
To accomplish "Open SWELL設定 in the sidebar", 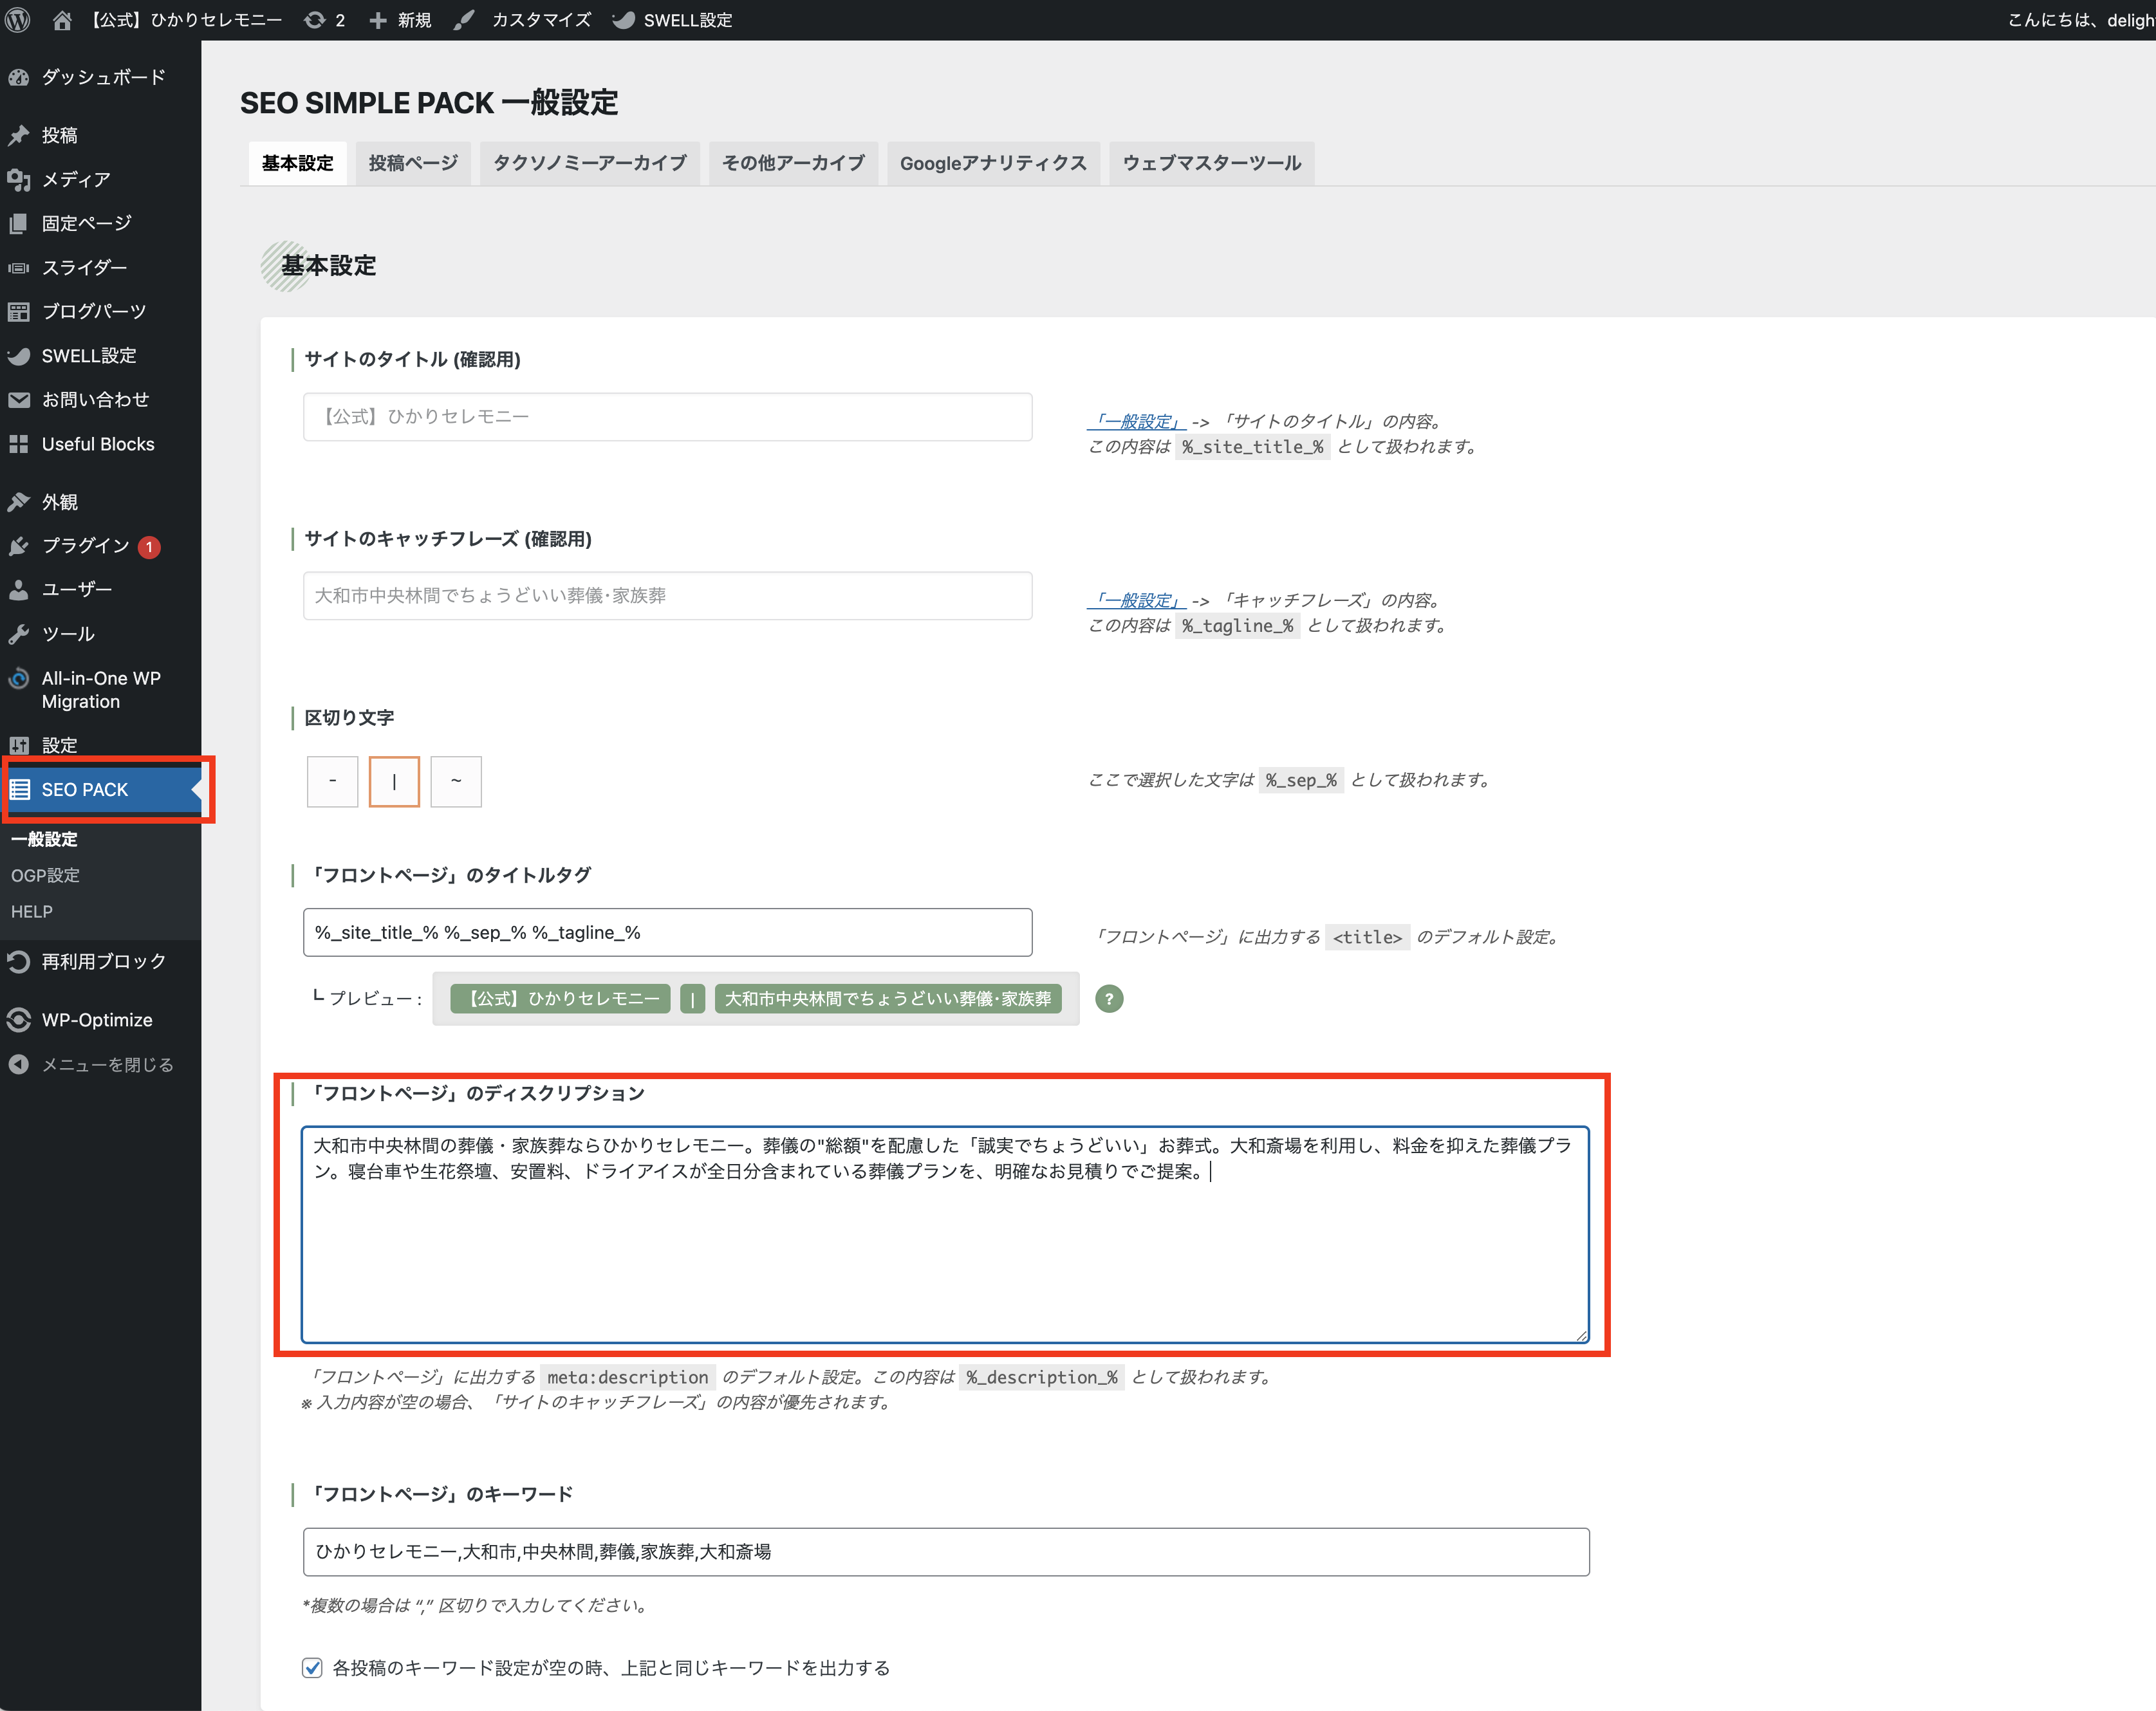I will click(100, 355).
